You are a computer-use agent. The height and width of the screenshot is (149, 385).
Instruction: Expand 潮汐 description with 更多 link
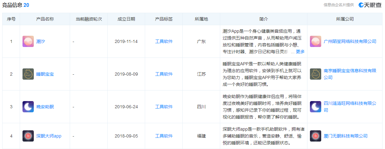300,52
